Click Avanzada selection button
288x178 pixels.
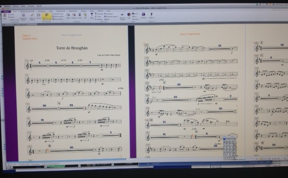coord(99,14)
